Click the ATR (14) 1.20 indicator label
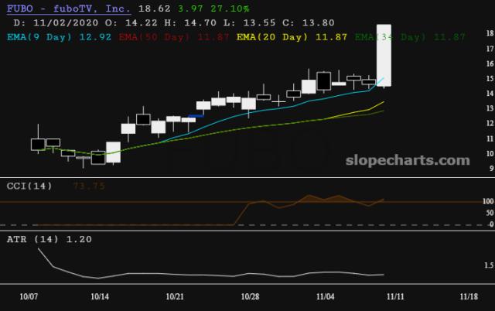 (49, 239)
